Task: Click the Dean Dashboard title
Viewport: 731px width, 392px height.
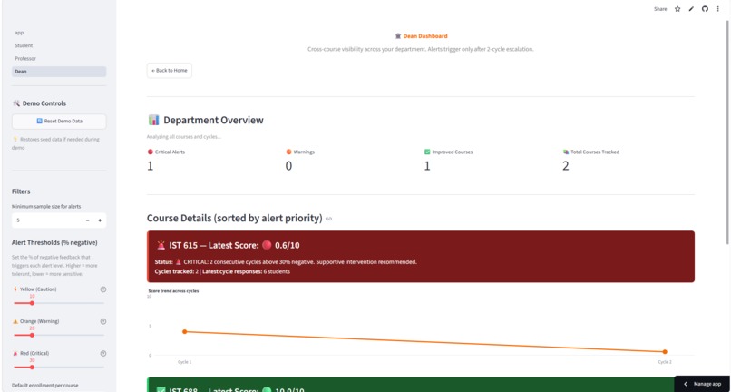Action: click(x=421, y=36)
